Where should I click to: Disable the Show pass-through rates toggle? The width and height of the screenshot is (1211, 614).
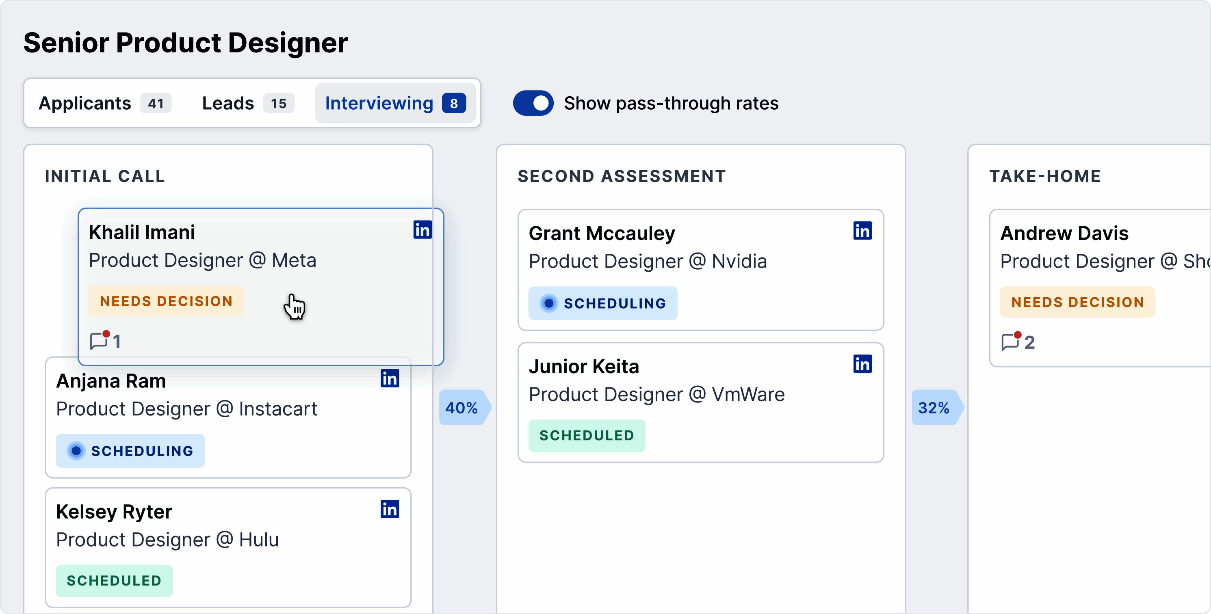coord(533,103)
